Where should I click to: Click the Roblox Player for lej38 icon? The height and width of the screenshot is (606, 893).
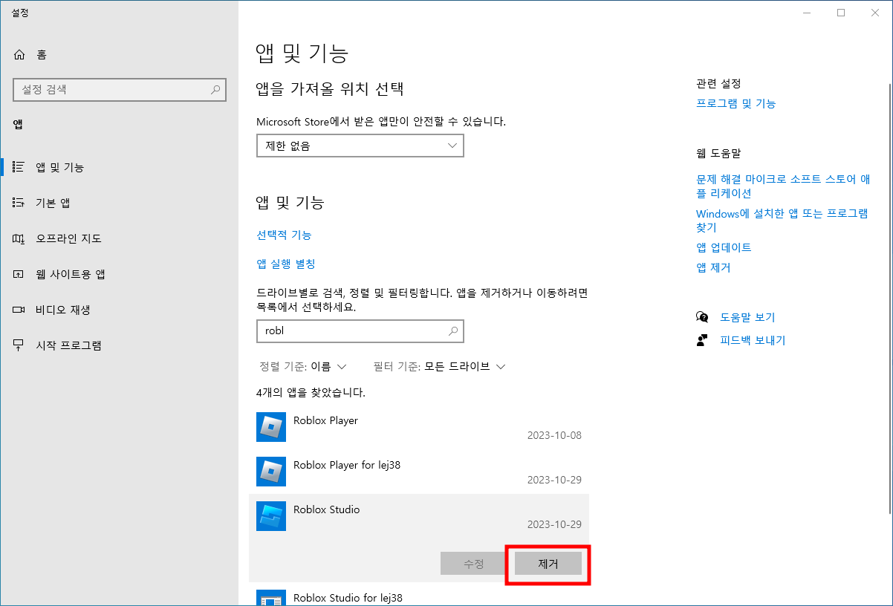[x=271, y=472]
